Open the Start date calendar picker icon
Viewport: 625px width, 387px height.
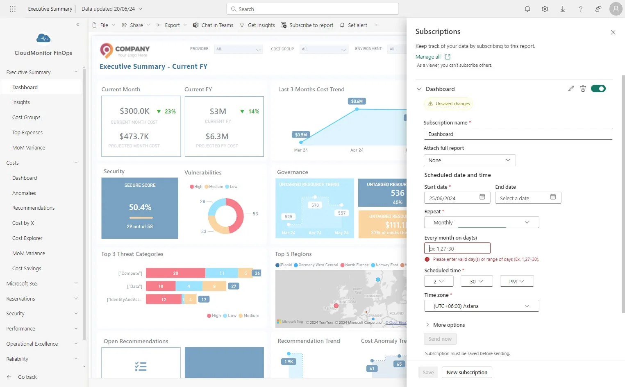click(482, 197)
